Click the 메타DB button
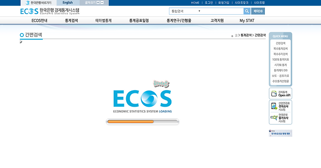The image size is (321, 168). click(x=258, y=11)
